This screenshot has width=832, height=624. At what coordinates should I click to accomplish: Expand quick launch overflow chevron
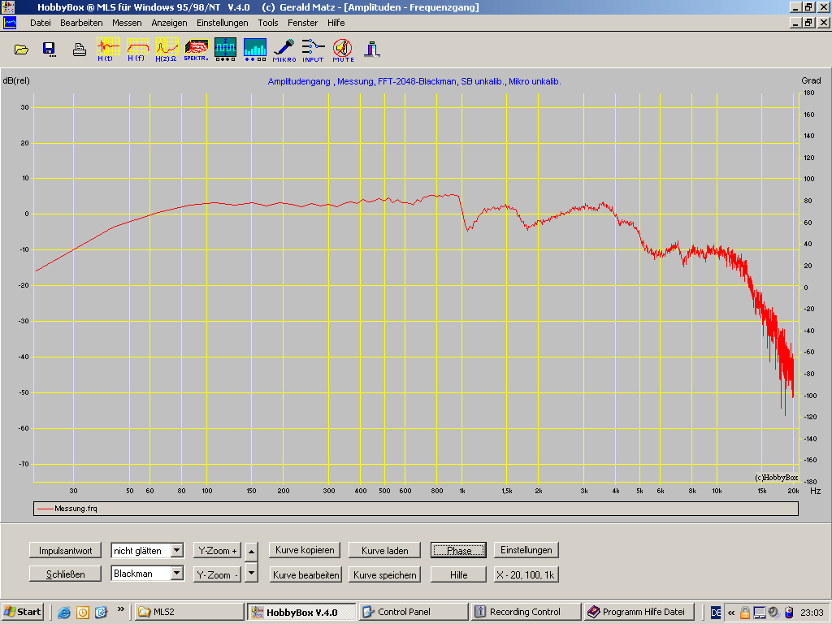[121, 609]
